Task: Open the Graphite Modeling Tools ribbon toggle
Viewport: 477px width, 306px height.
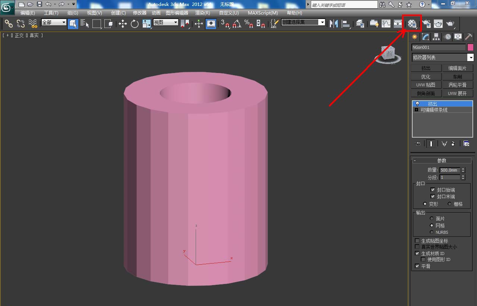Action: click(374, 23)
